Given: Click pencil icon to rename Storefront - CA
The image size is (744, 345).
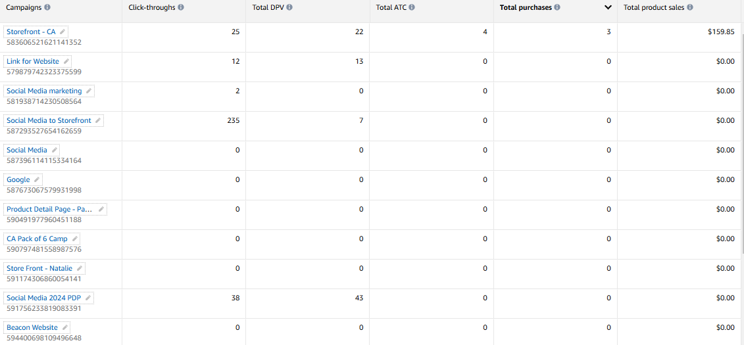Looking at the screenshot, I should (62, 32).
